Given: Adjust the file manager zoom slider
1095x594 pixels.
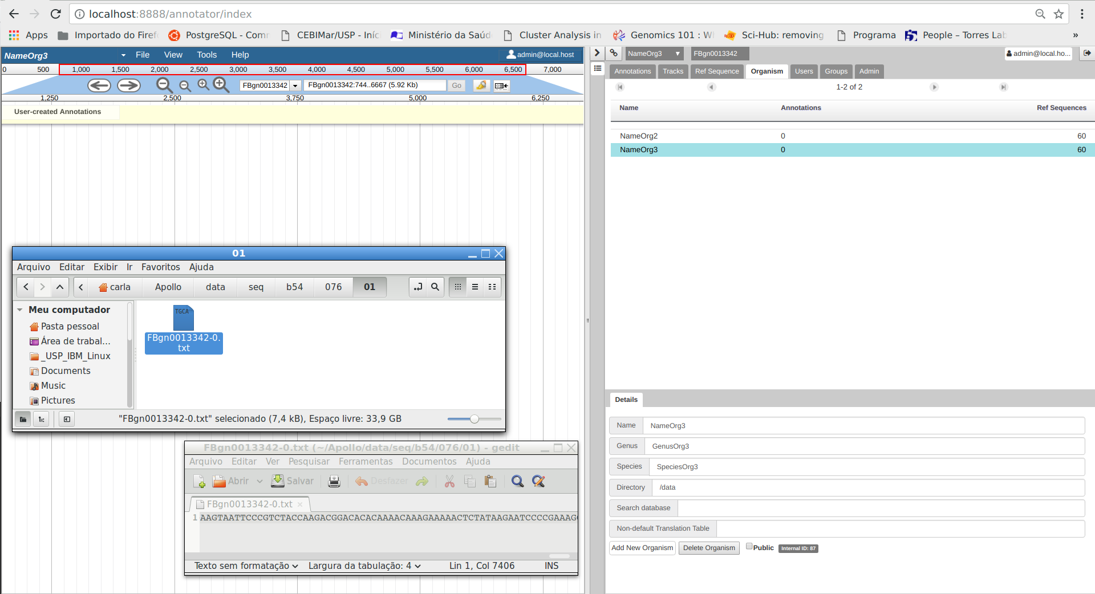Looking at the screenshot, I should (473, 419).
